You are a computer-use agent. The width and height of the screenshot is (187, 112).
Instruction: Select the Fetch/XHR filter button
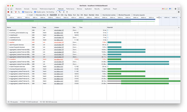point(53,15)
